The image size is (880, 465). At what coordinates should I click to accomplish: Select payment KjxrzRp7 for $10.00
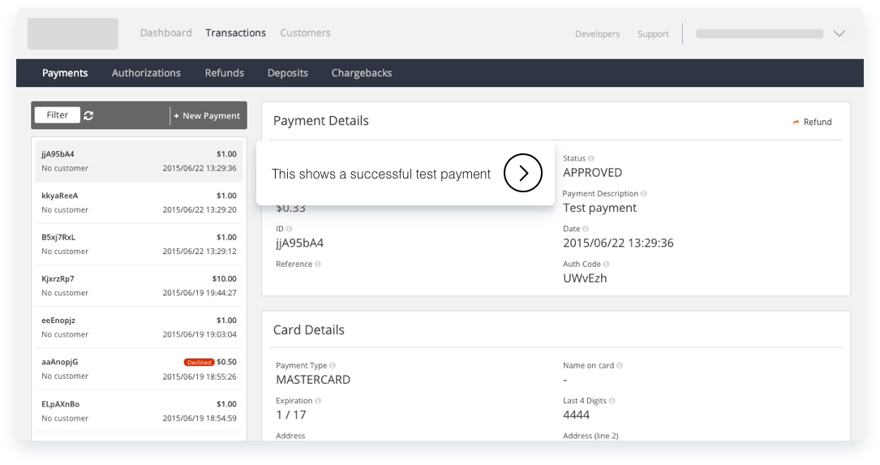click(140, 286)
